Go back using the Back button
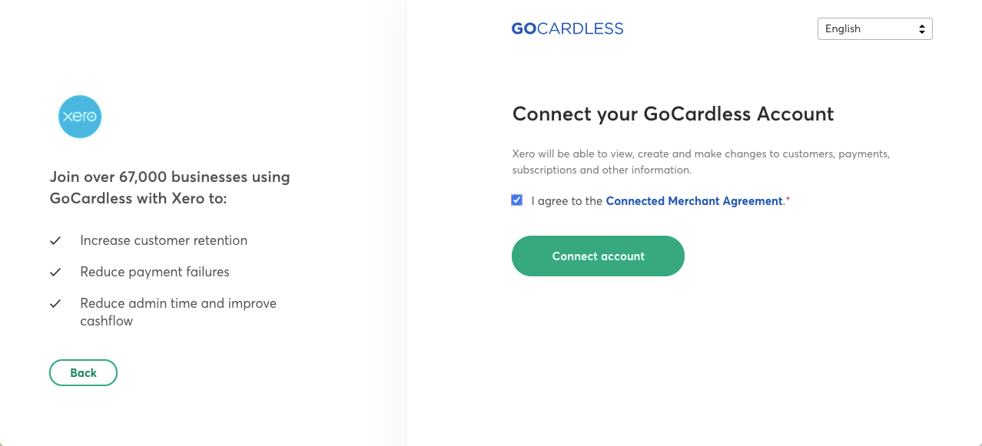The width and height of the screenshot is (982, 446). click(x=83, y=372)
